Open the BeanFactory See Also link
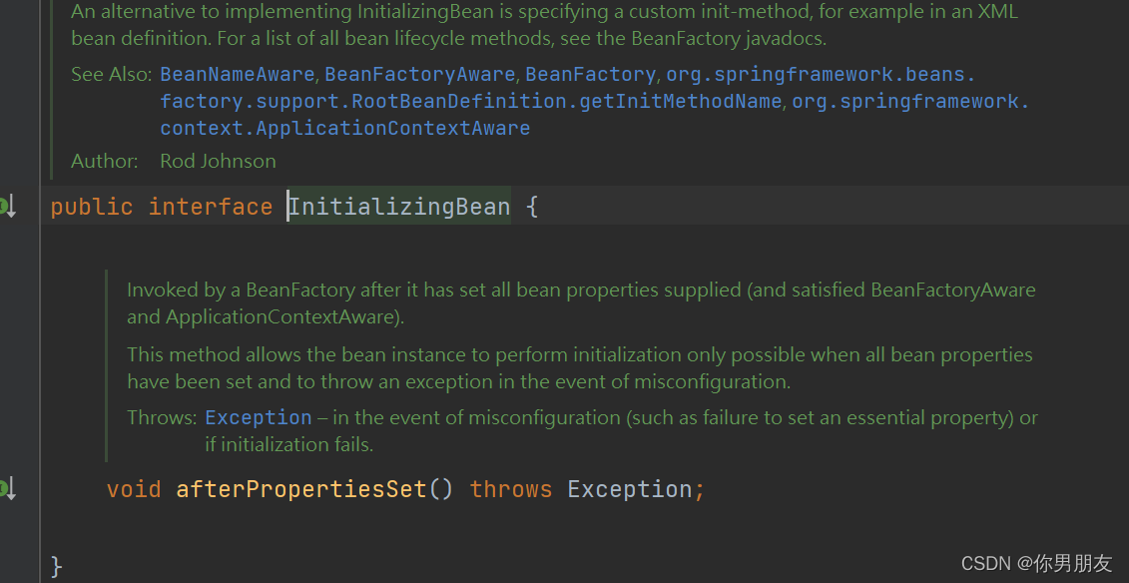The width and height of the screenshot is (1129, 583). click(x=590, y=74)
